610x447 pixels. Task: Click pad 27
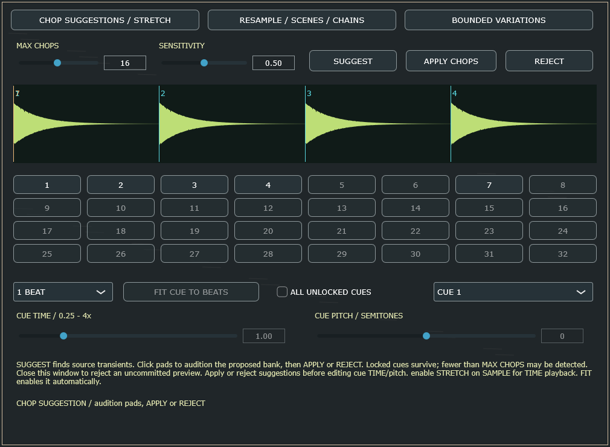click(194, 254)
